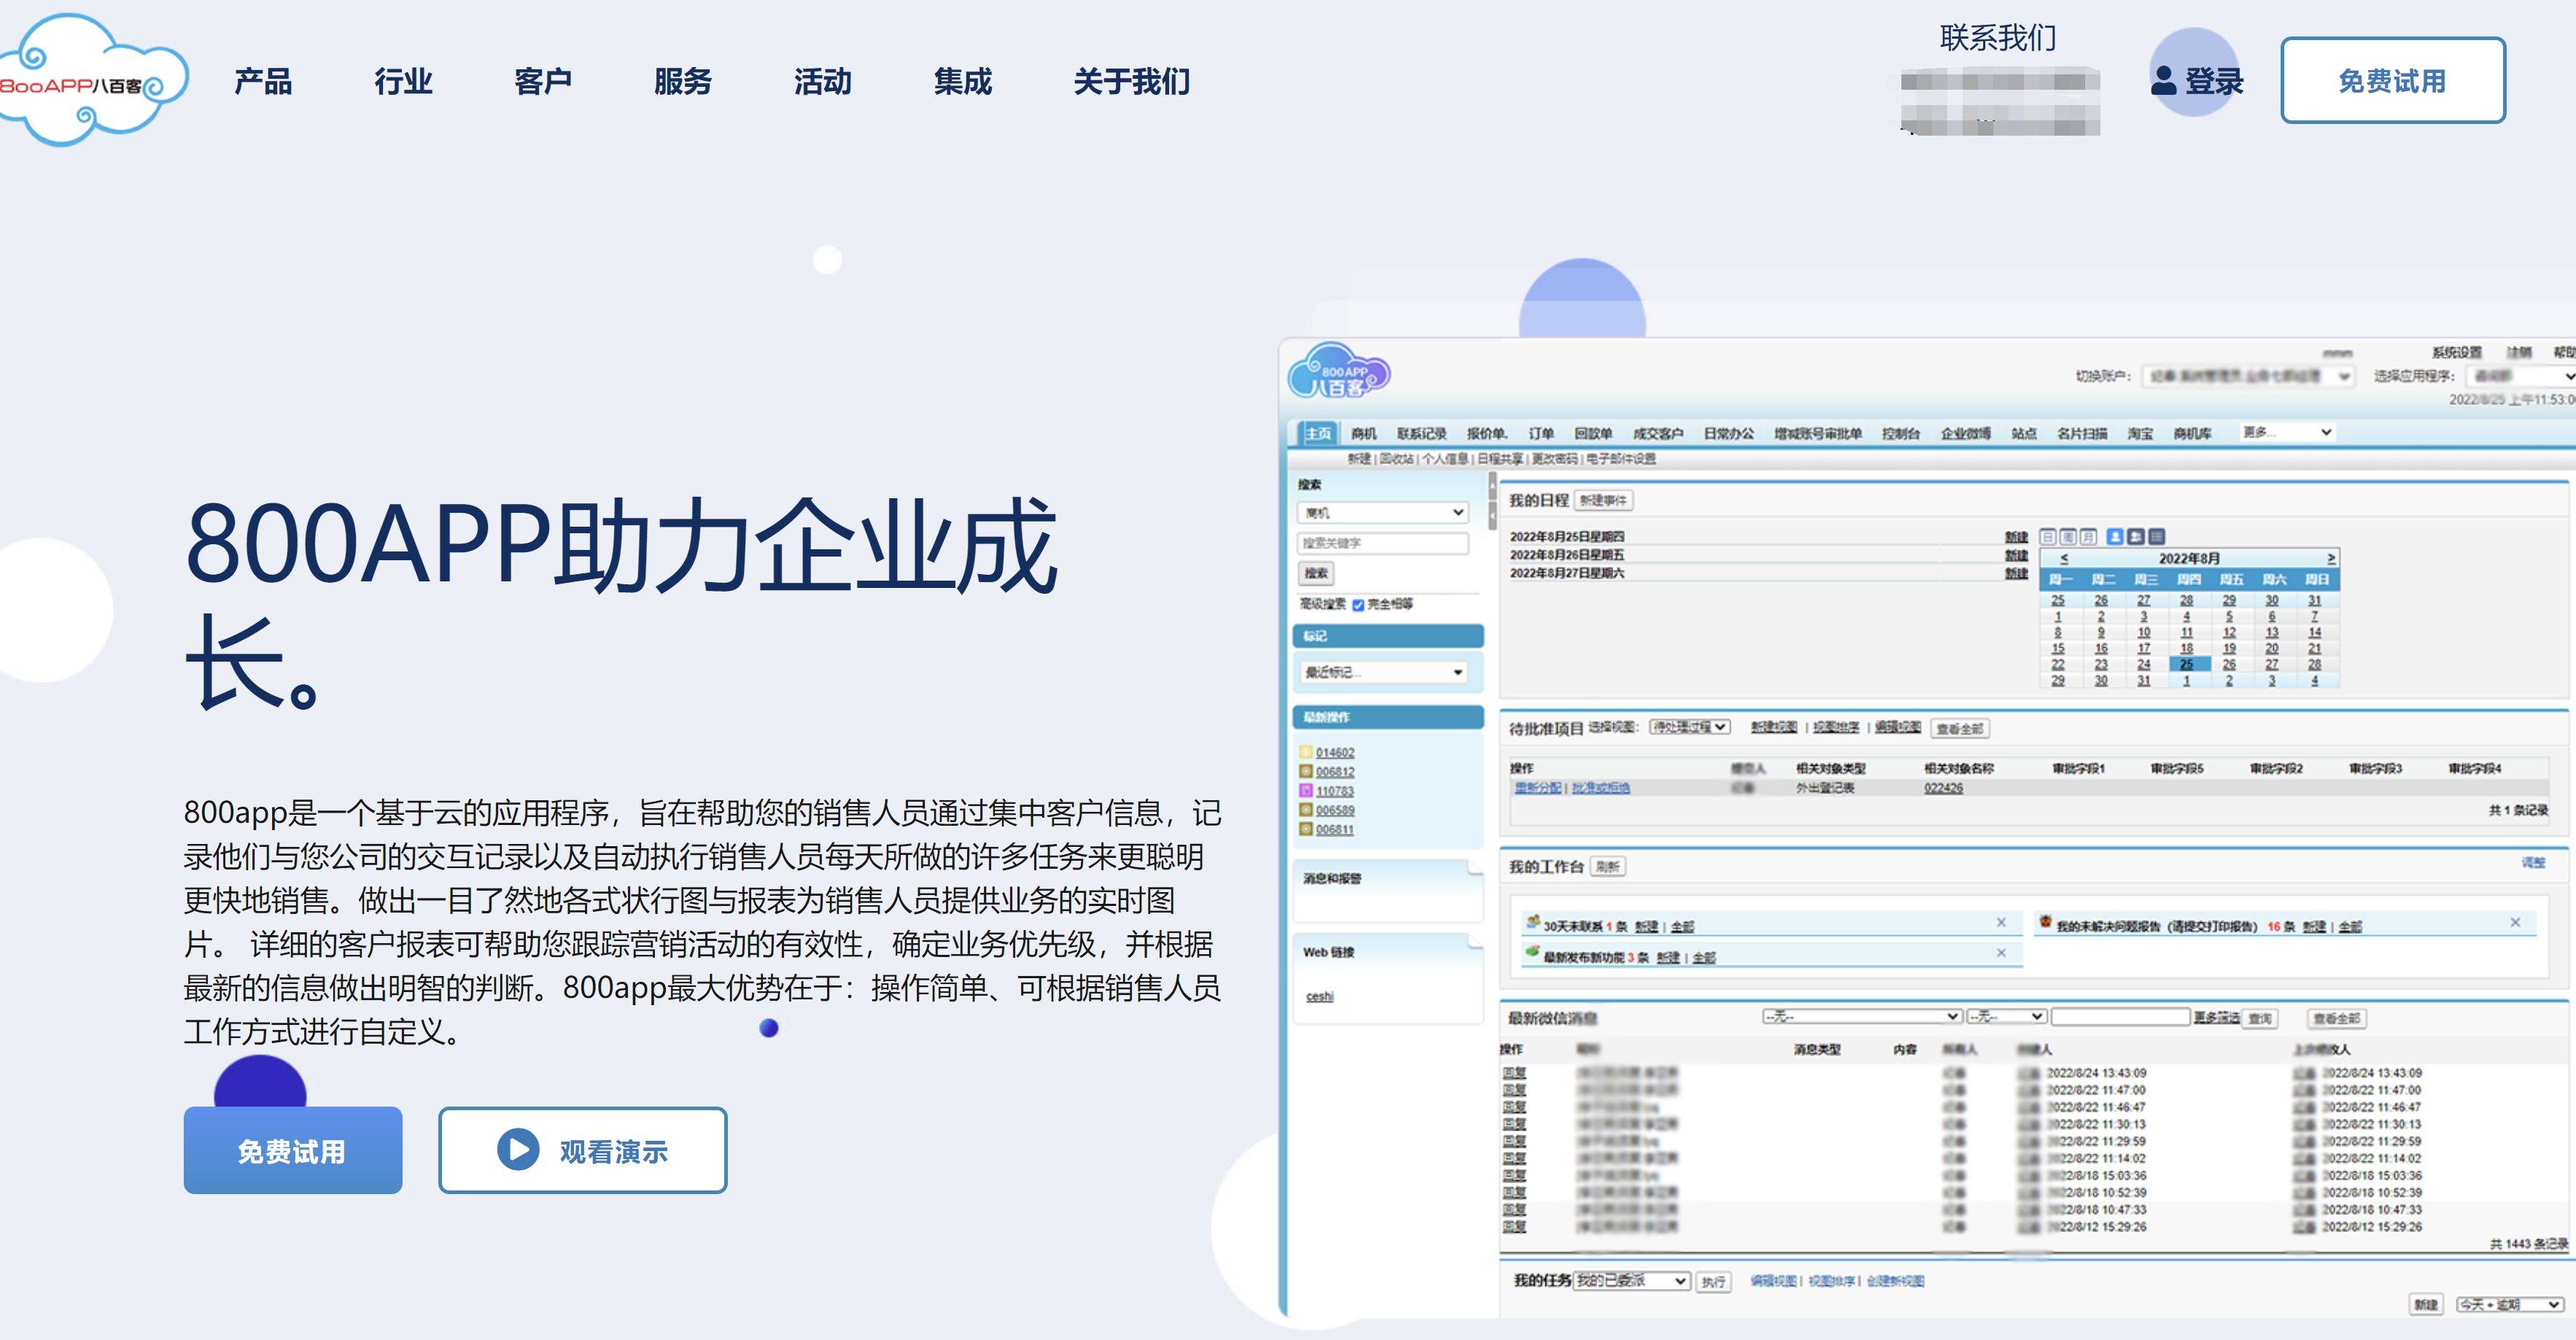Click the blue 免费试用 button below the description
The width and height of the screenshot is (2576, 1340).
[x=292, y=1150]
